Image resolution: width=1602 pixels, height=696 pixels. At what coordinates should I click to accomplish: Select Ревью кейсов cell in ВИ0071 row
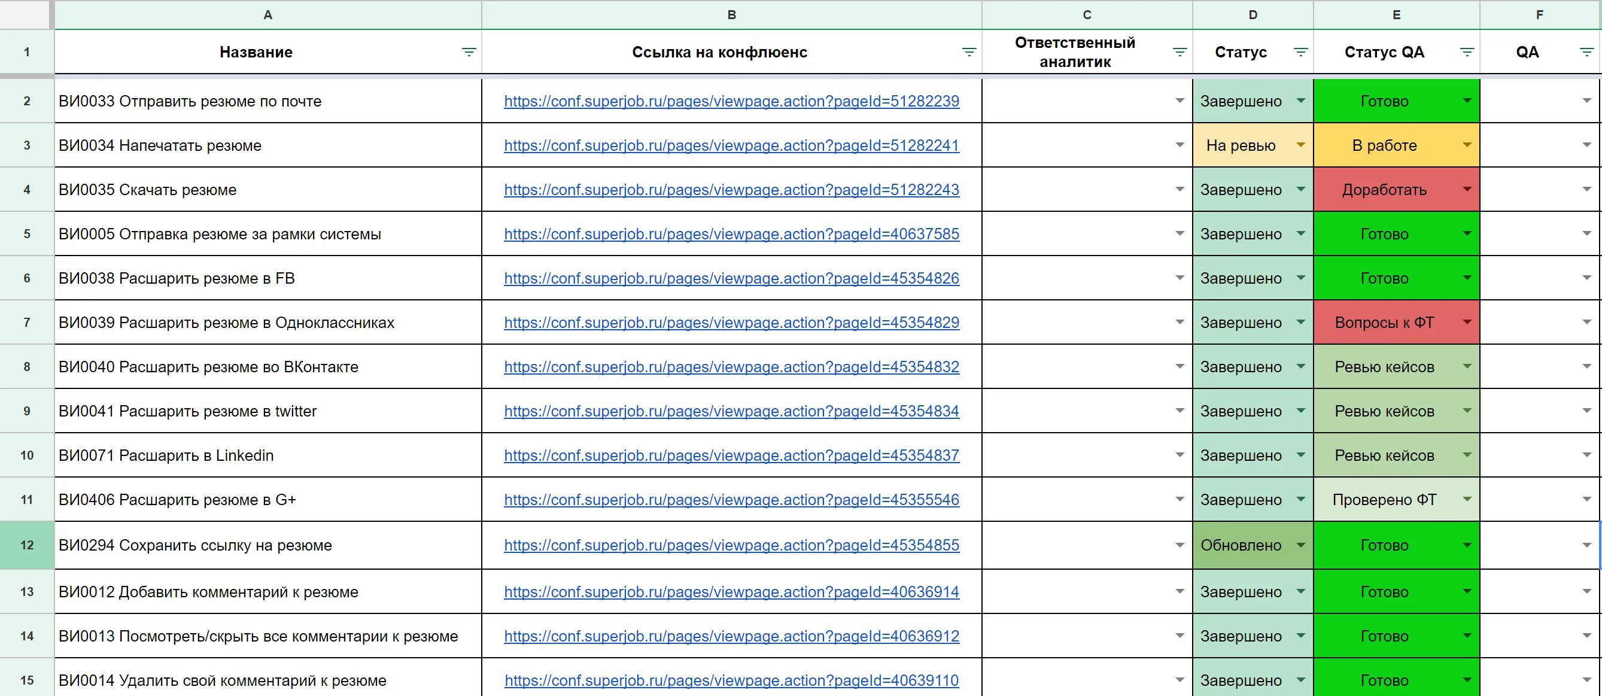1397,455
